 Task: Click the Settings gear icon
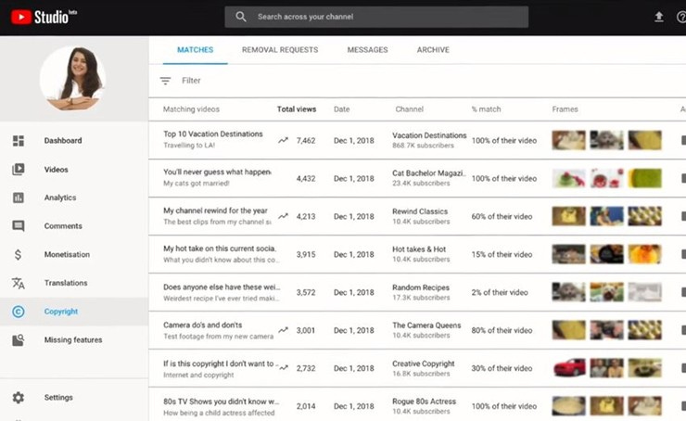19,398
